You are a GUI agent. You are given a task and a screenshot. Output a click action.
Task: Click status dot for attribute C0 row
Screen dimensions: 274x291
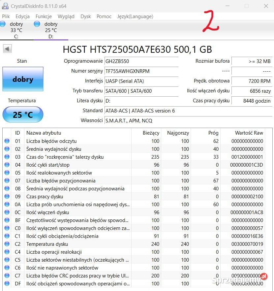[x=7, y=228]
